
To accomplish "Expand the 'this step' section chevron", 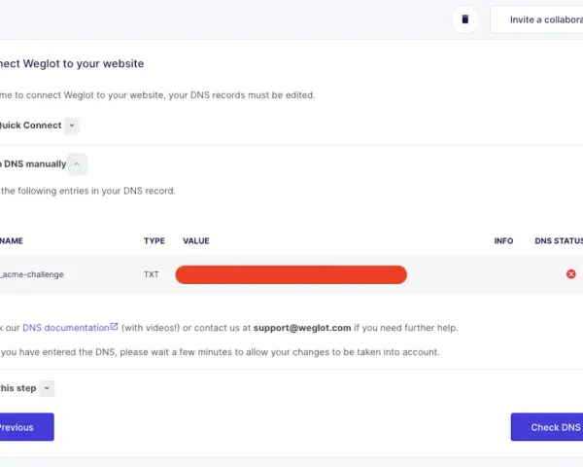I will tap(47, 388).
